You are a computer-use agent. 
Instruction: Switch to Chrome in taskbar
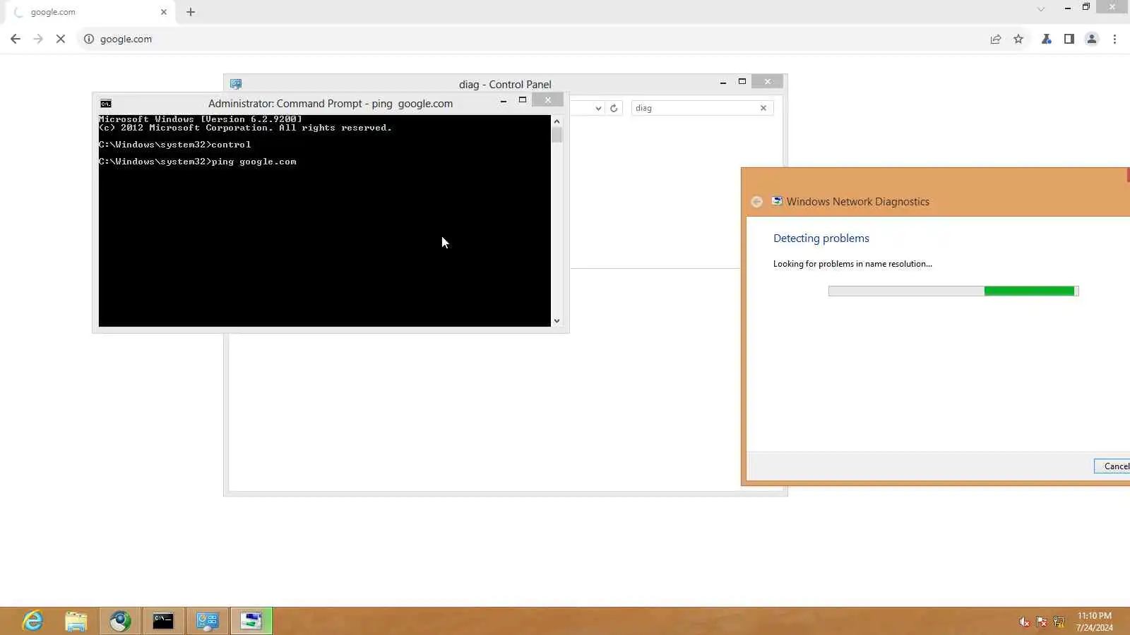(120, 621)
